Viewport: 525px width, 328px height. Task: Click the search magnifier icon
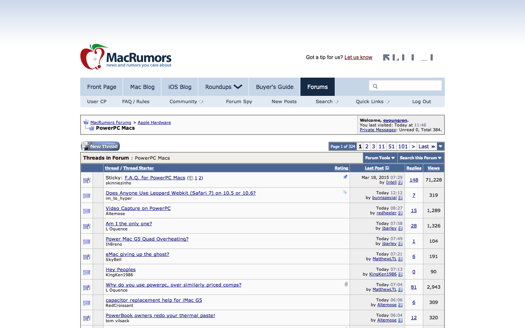coord(375,86)
